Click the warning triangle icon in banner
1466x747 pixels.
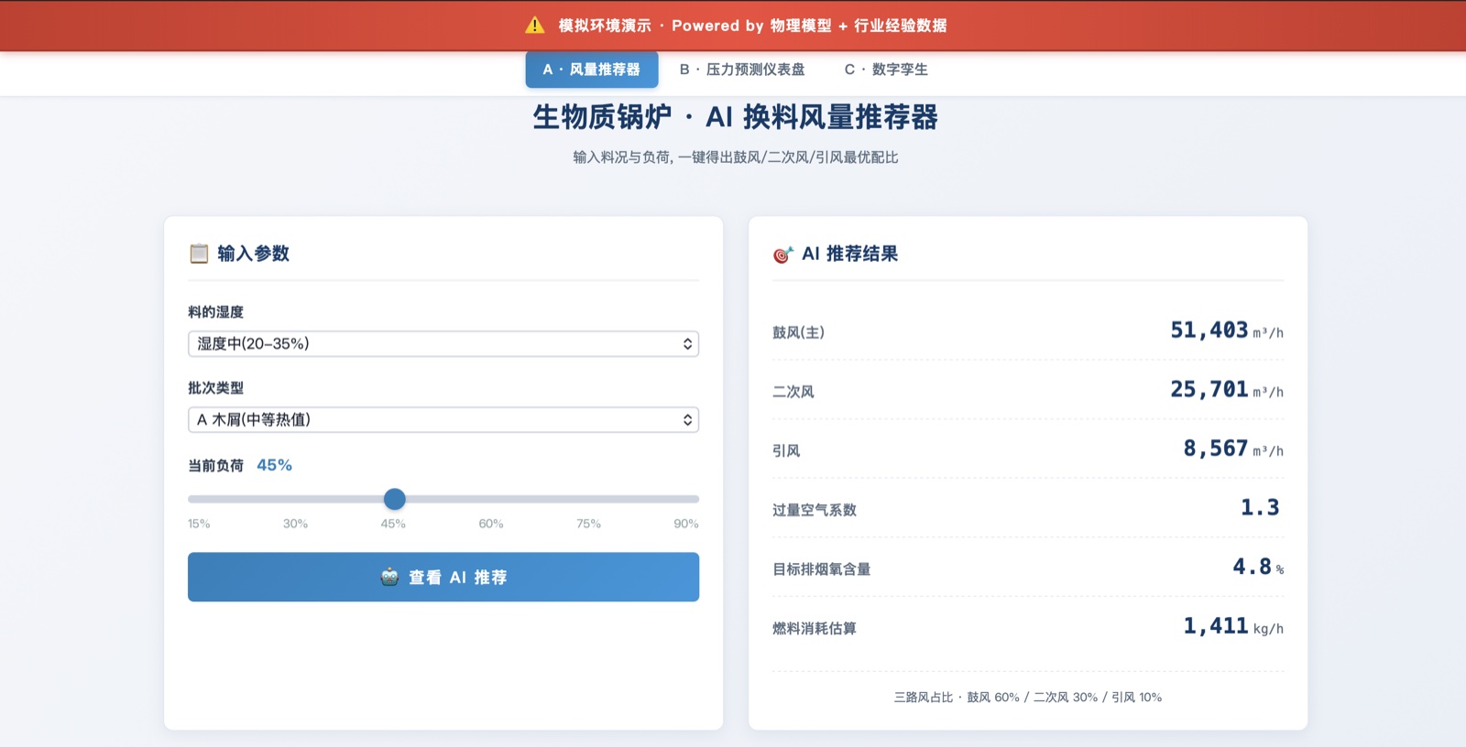click(535, 26)
